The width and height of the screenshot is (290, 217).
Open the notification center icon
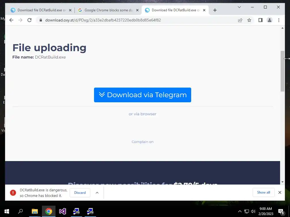281,211
